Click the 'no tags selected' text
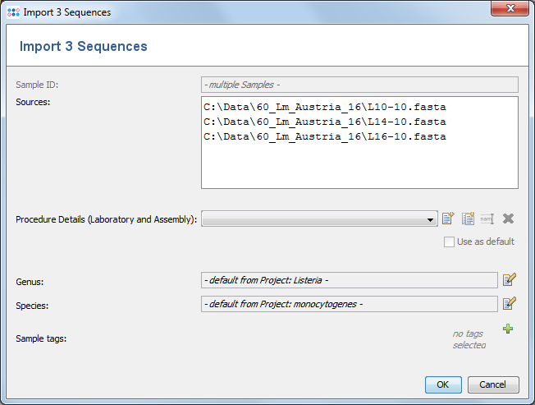This screenshot has height=405, width=535. click(x=469, y=339)
